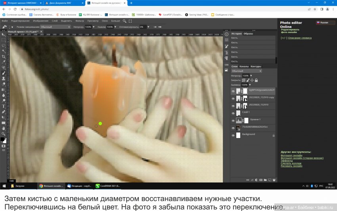337x211 pixels.
Task: Open the Изображение menu
Action: [x=40, y=21]
